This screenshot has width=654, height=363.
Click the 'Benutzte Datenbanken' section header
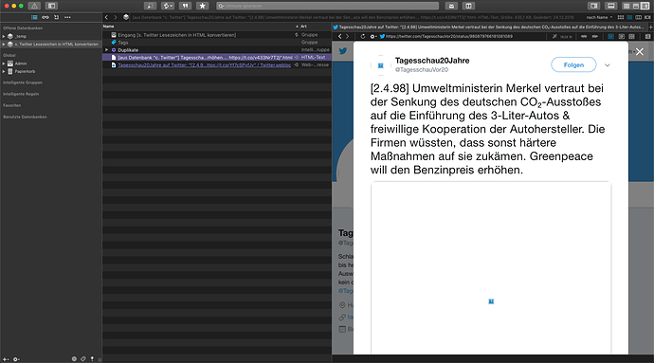[x=25, y=117]
